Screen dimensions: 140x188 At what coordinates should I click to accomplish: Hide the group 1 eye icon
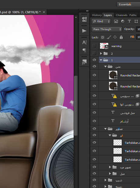[94, 60]
